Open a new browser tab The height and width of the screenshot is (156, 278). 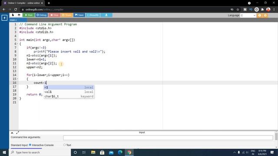click(x=49, y=3)
